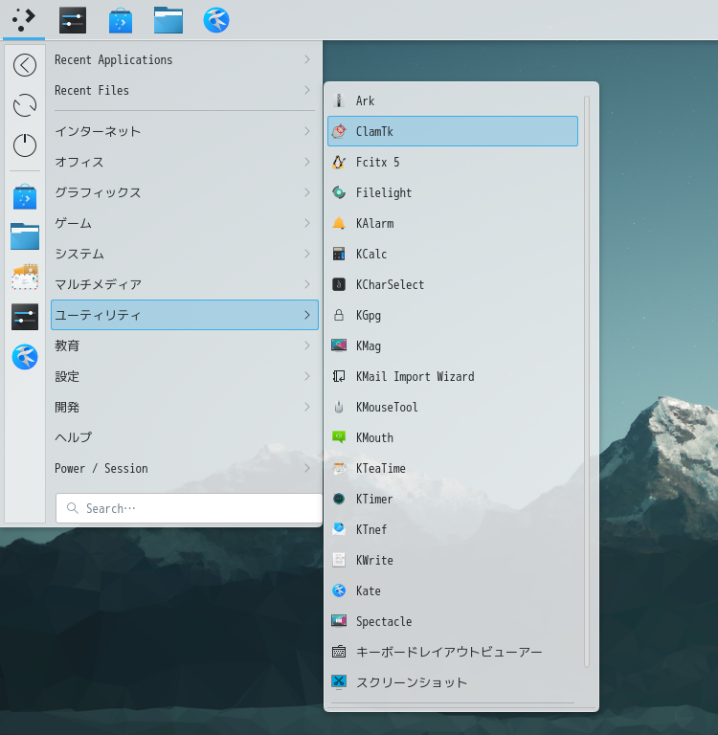The height and width of the screenshot is (735, 718).
Task: Expand the グラフィックス submenu arrow
Action: point(307,192)
